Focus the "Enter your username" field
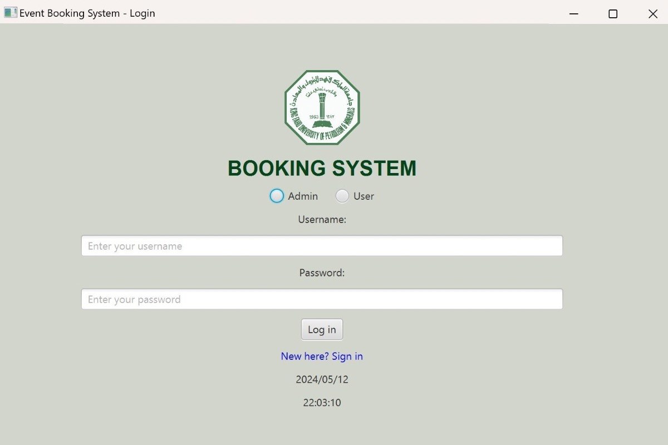The width and height of the screenshot is (668, 445). pyautogui.click(x=322, y=246)
